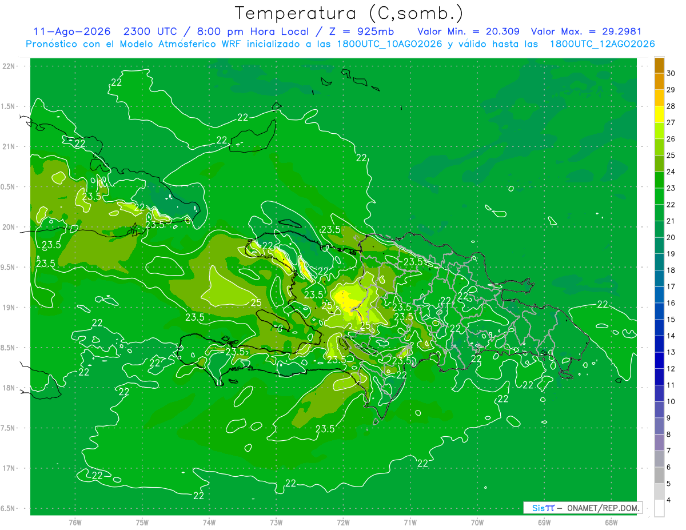The image size is (686, 530).
Task: Click the "Valor Min. = 20.309" text
Action: pyautogui.click(x=469, y=31)
